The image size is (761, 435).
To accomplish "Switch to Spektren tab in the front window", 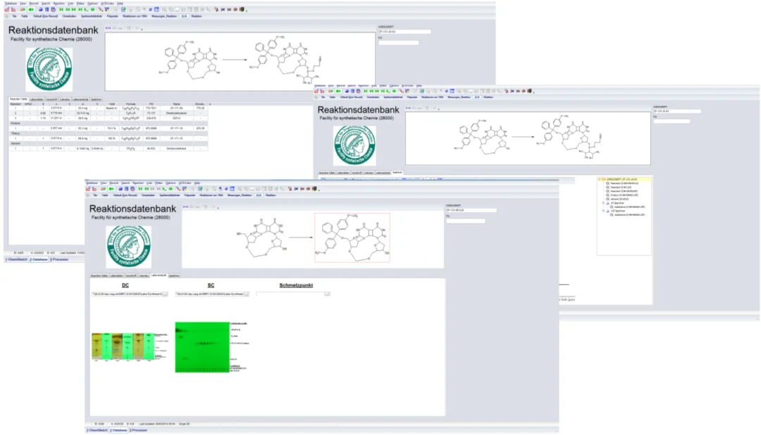I will click(x=174, y=276).
